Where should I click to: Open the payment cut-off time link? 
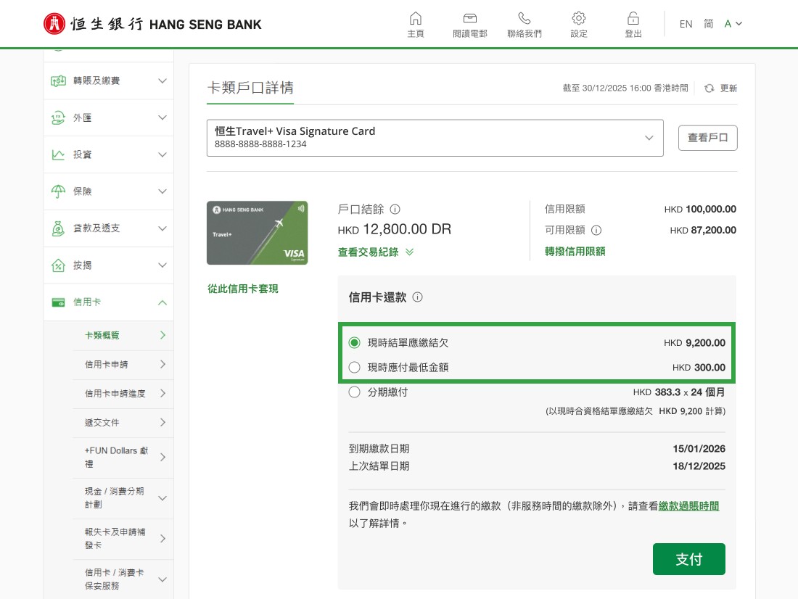point(688,506)
